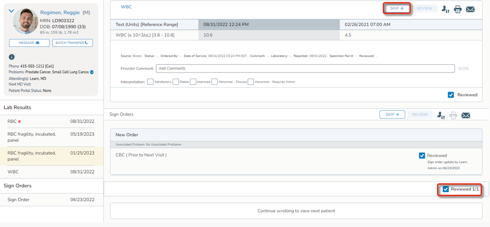
Task: Click the reassign user icon in WBC header
Action: pos(445,9)
